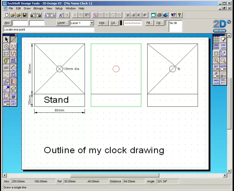Click the vertical scrollbar down arrow

coord(229,171)
